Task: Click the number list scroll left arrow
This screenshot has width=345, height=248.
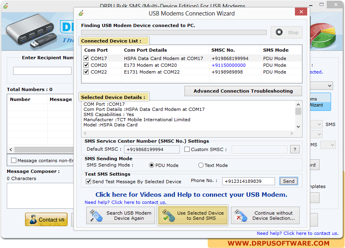Action: [11, 150]
